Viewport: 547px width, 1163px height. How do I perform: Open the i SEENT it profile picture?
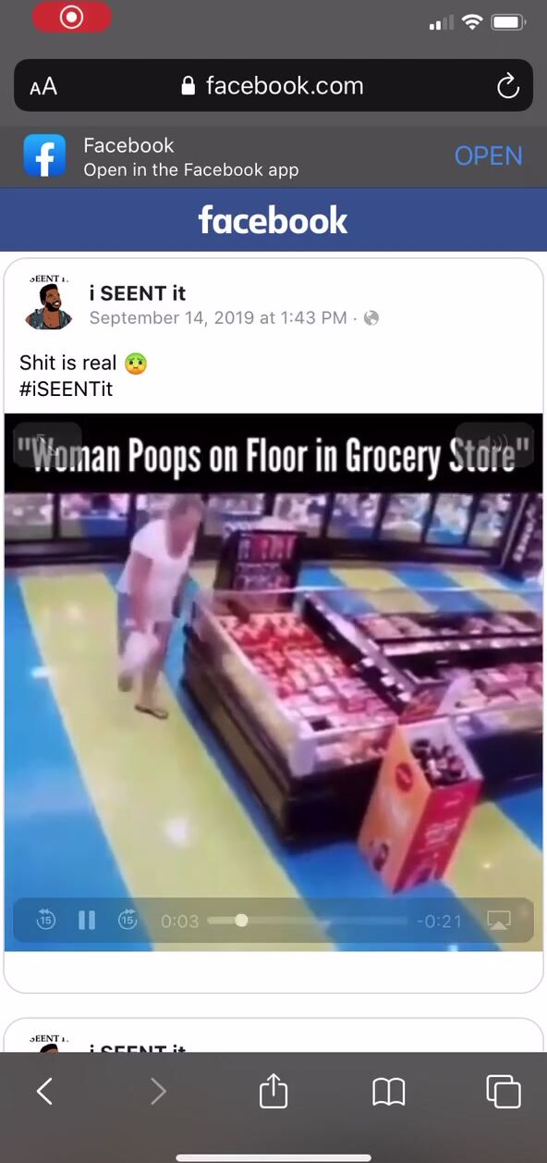(x=49, y=304)
